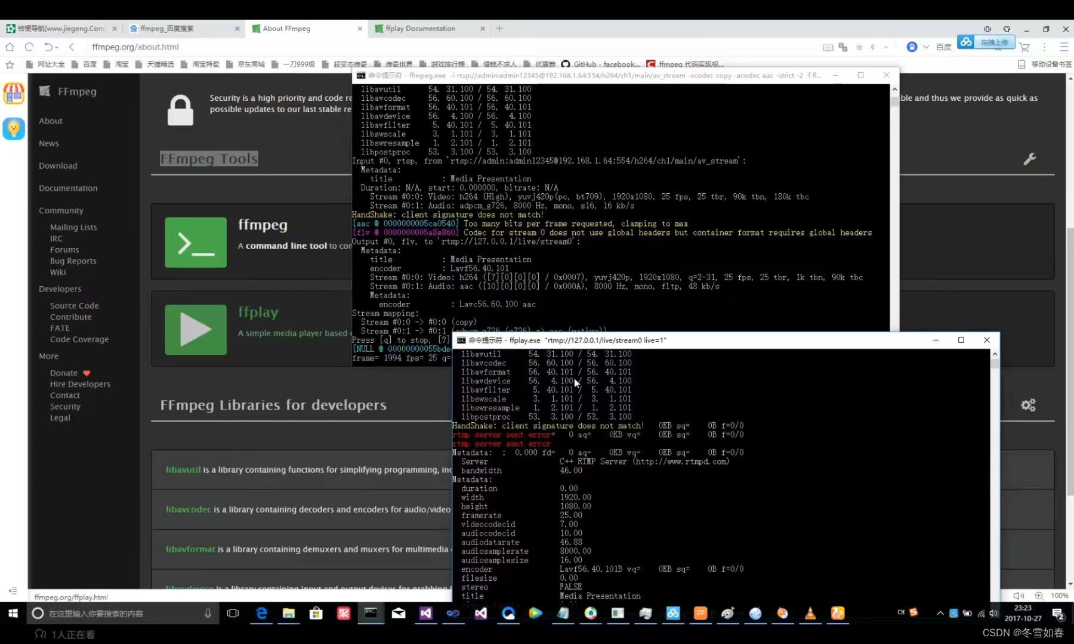Open the notification center icon
Image resolution: width=1074 pixels, height=644 pixels.
(1058, 613)
